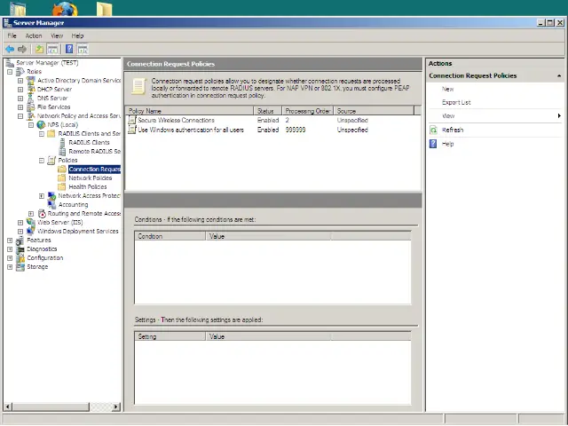The image size is (568, 426).
Task: Click the blue Help toolbar icon
Action: click(69, 49)
